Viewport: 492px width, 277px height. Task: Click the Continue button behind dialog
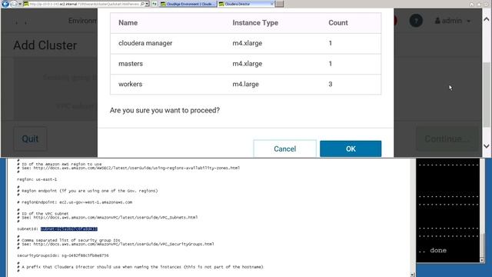(x=447, y=138)
